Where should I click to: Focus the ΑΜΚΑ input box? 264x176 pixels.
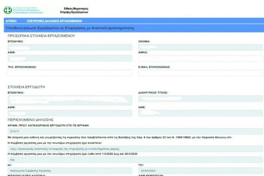pos(200,58)
